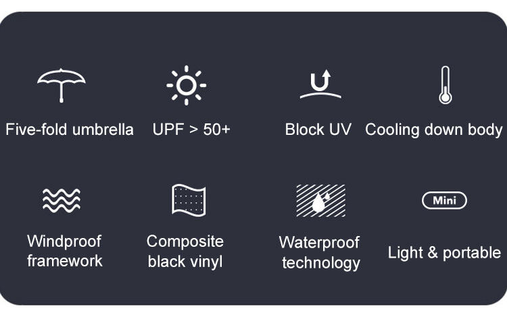Select the Block UV arrow icon
507x323 pixels.
point(320,85)
